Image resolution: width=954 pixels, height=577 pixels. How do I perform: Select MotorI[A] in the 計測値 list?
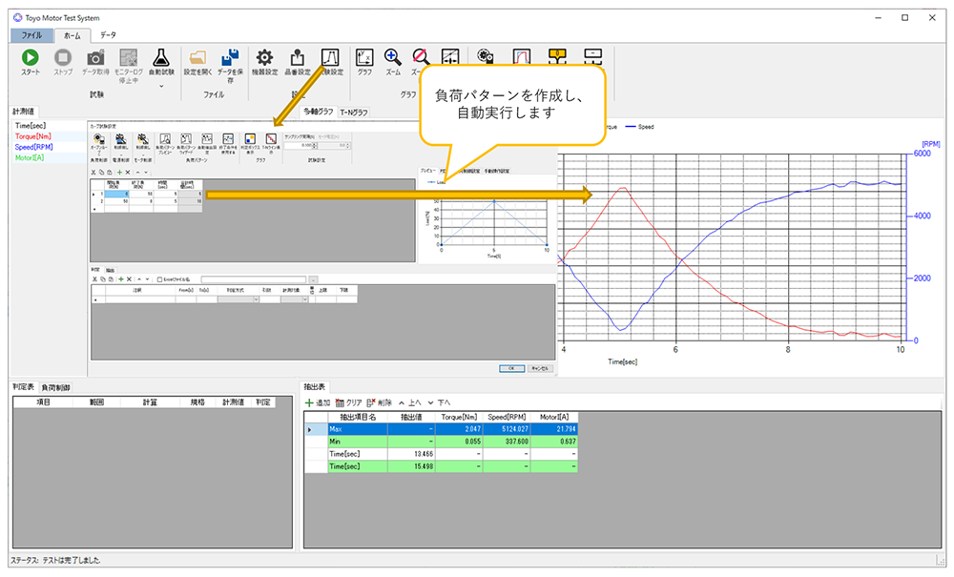coord(30,158)
